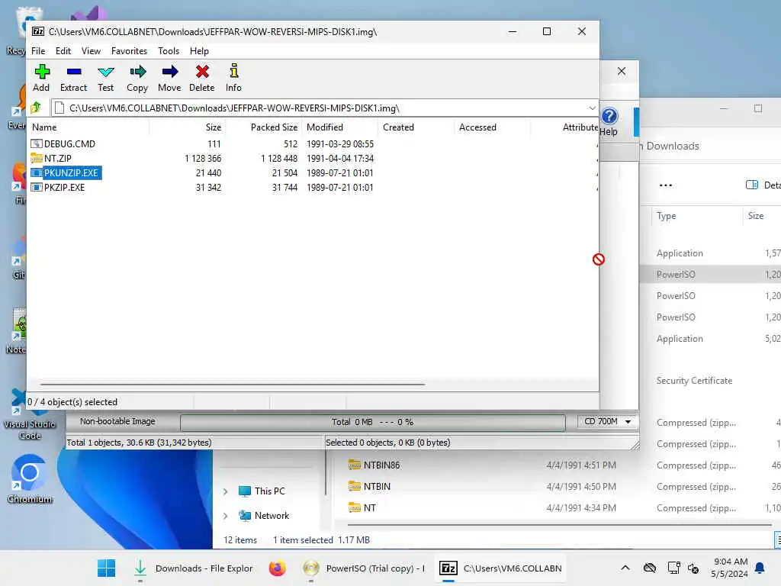Viewport: 781px width, 586px height.
Task: Click the PowerISO total capacity progress bar
Action: (x=372, y=422)
